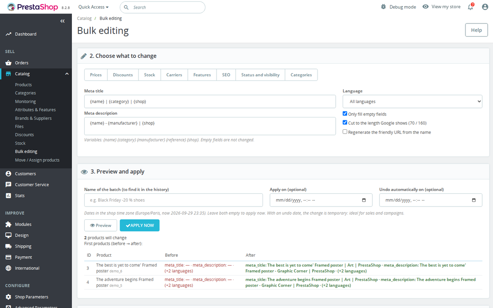
Task: Click the Dashboard trend icon
Action: pyautogui.click(x=8, y=34)
